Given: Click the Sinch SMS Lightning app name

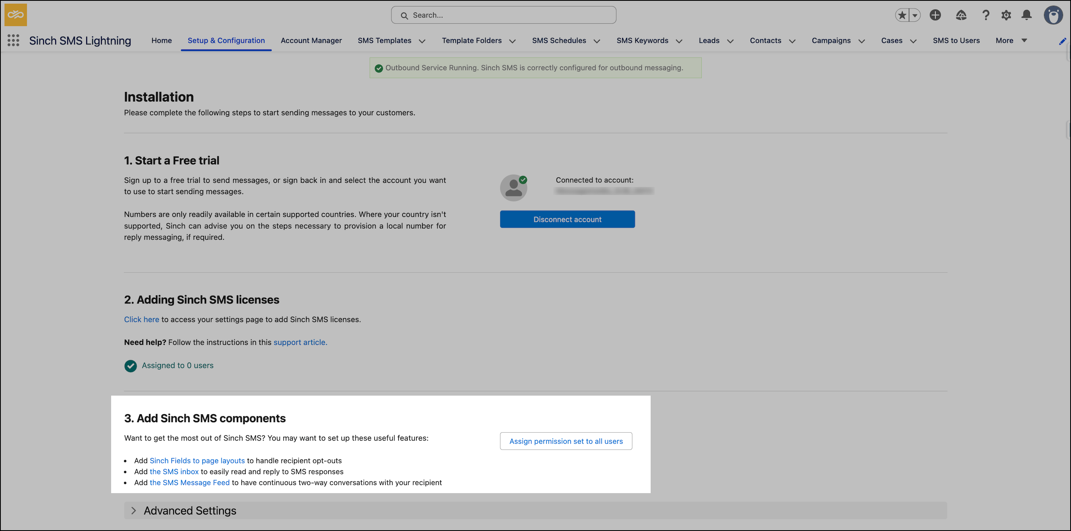Looking at the screenshot, I should [80, 40].
